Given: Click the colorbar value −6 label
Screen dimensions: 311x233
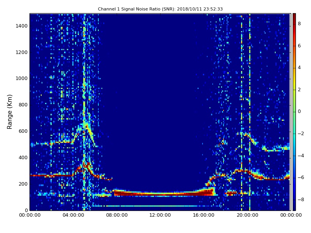Looking at the screenshot, I should pyautogui.click(x=301, y=177).
